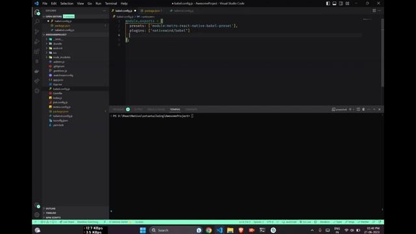Expand the android folder
Image resolution: width=416 pixels, height=234 pixels.
coord(58,48)
